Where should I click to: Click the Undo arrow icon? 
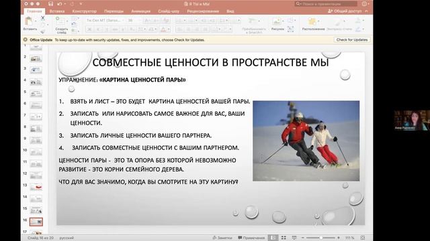(x=59, y=4)
